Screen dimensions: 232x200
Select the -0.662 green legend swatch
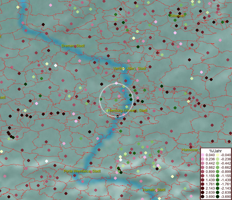click(217, 168)
